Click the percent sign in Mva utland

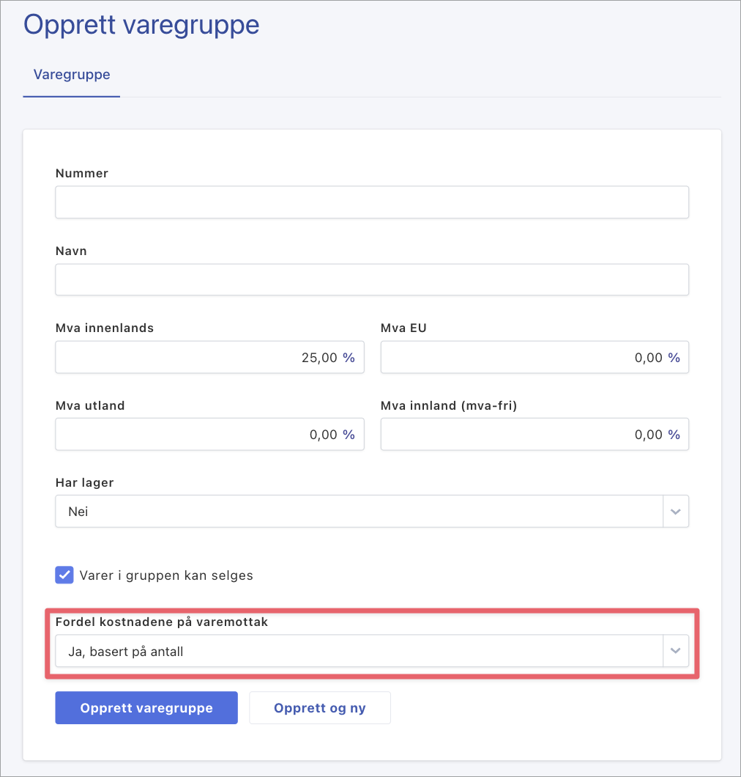pyautogui.click(x=349, y=435)
